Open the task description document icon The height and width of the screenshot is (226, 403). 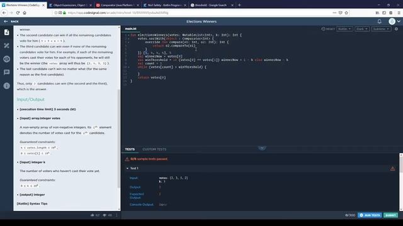click(7, 32)
